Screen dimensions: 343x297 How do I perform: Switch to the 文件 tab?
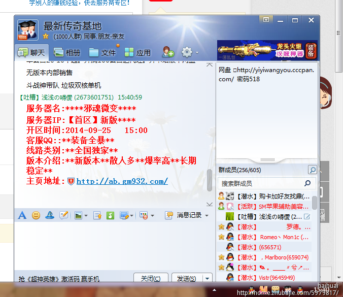point(102,52)
